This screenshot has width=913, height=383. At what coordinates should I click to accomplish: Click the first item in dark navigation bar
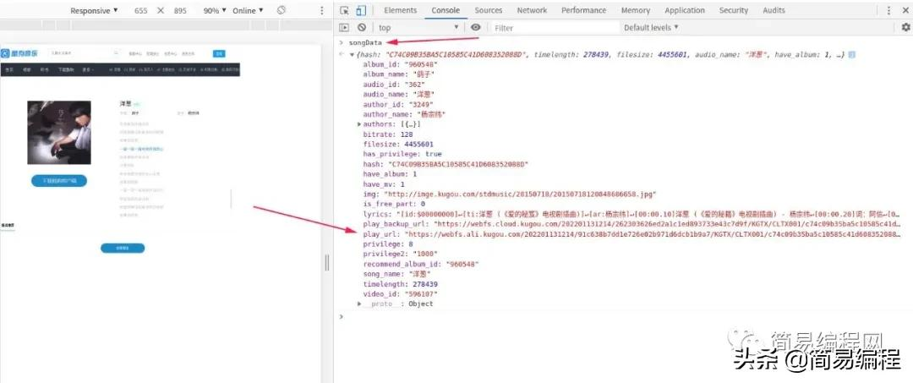[x=9, y=70]
